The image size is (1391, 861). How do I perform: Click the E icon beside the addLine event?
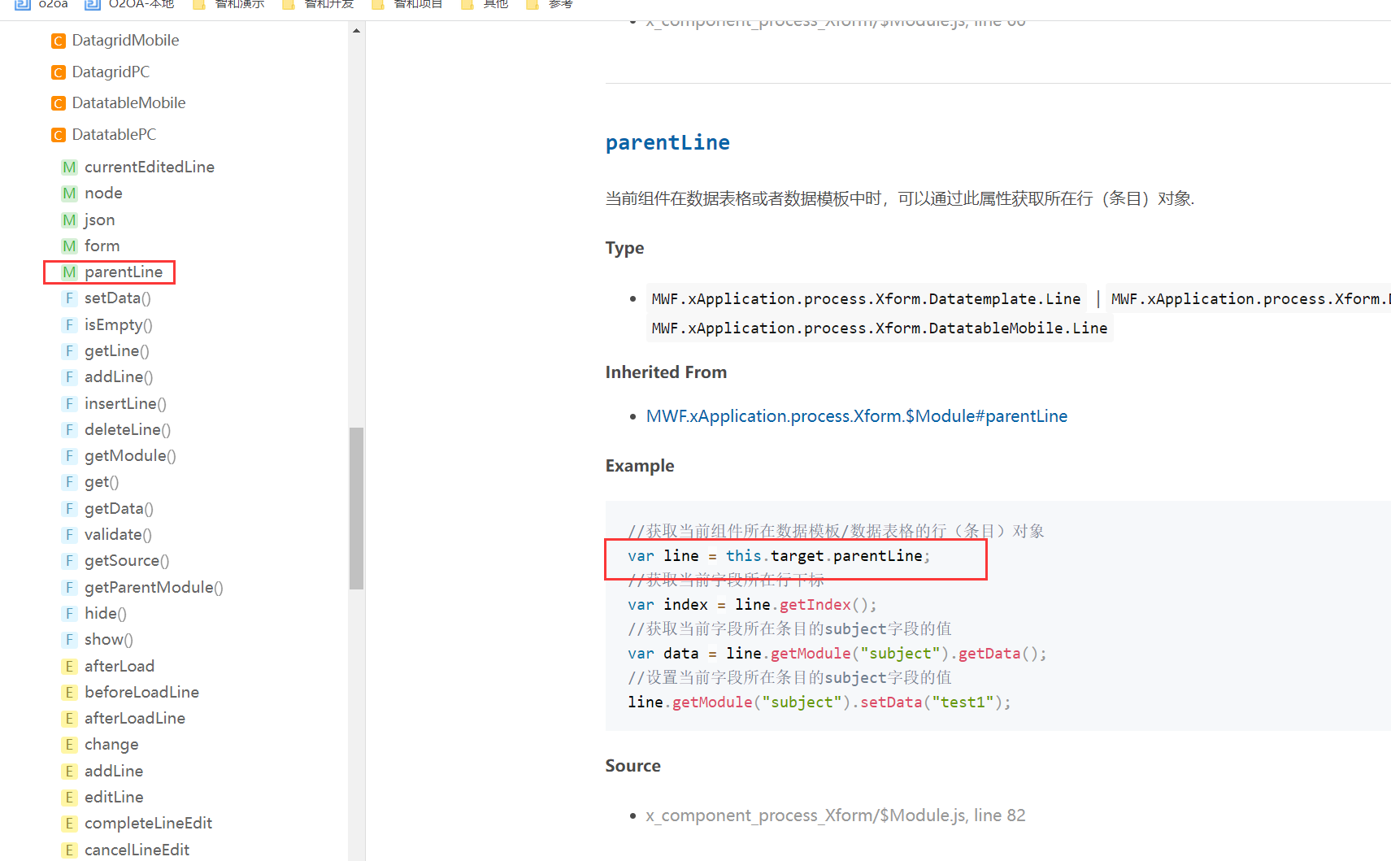tap(70, 772)
